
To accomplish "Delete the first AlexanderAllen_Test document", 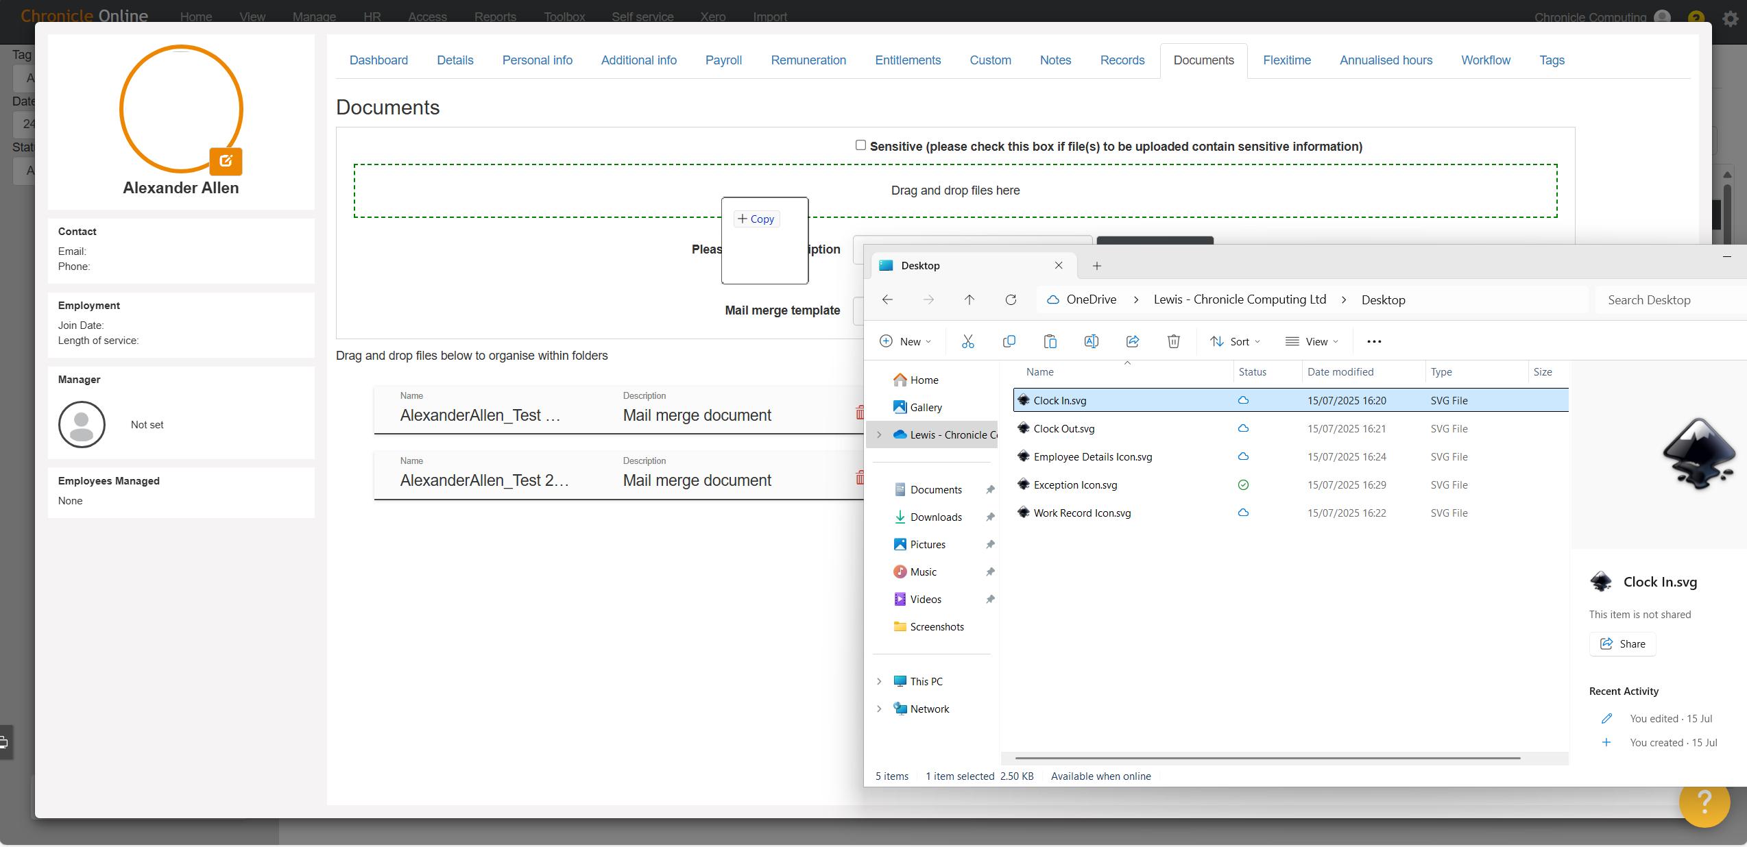I will tap(859, 413).
